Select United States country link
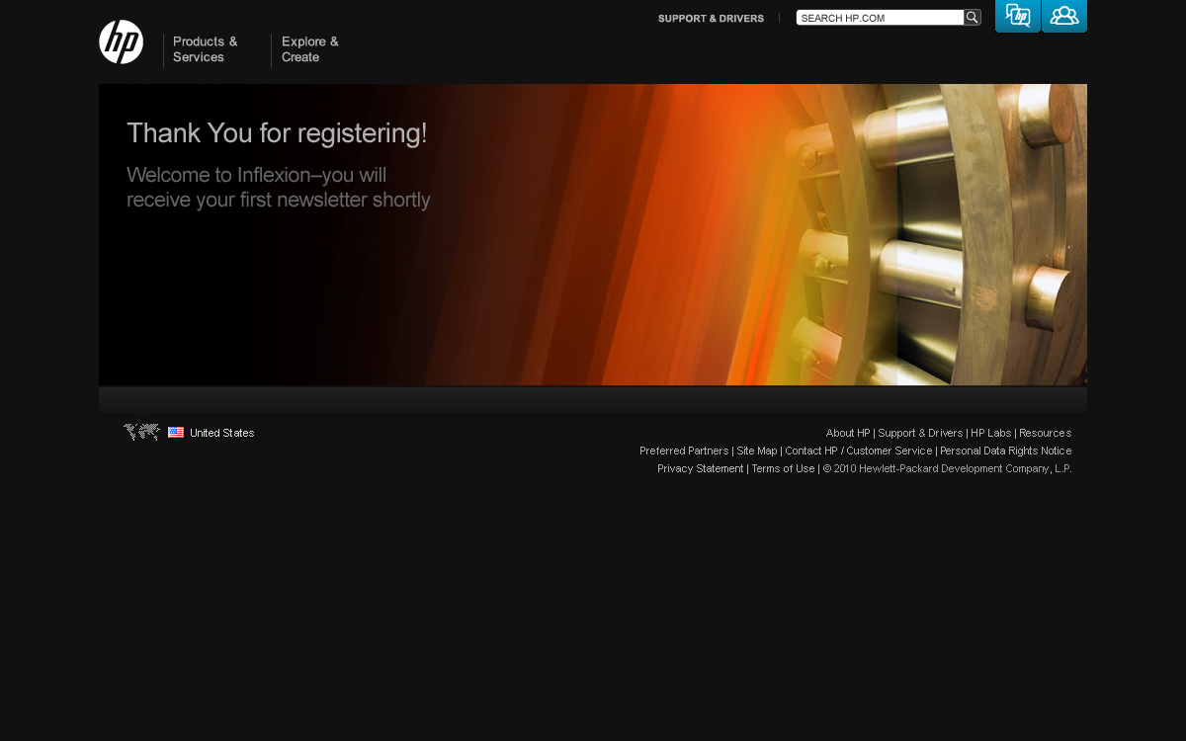This screenshot has height=741, width=1186. [x=221, y=433]
